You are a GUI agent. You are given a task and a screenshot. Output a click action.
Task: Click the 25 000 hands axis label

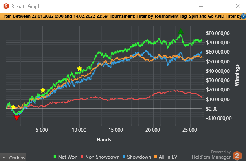click(190, 130)
